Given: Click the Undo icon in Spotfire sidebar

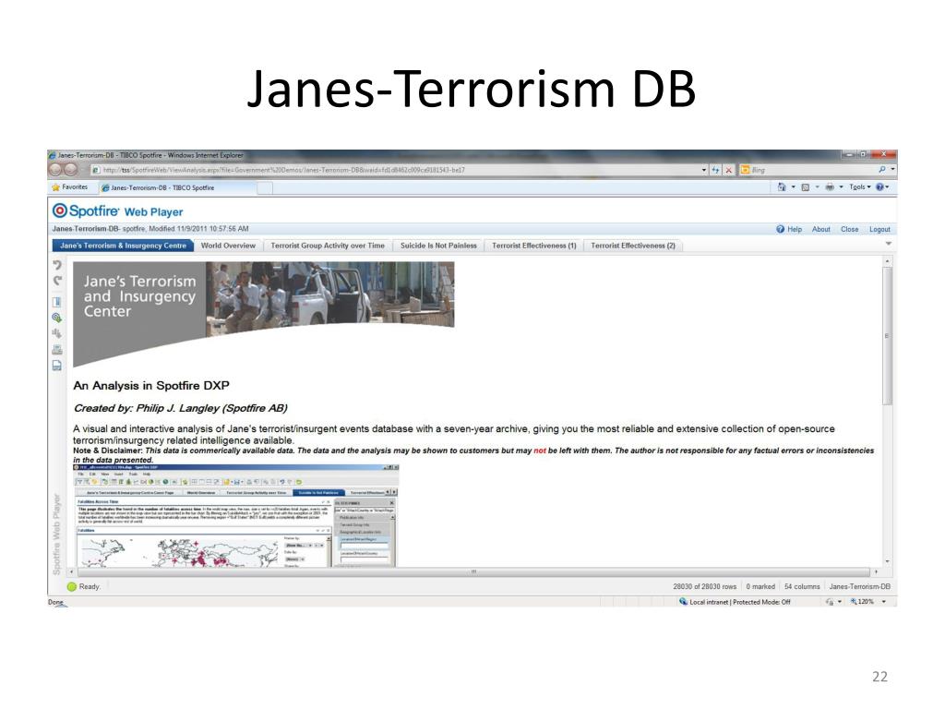Looking at the screenshot, I should pyautogui.click(x=57, y=265).
